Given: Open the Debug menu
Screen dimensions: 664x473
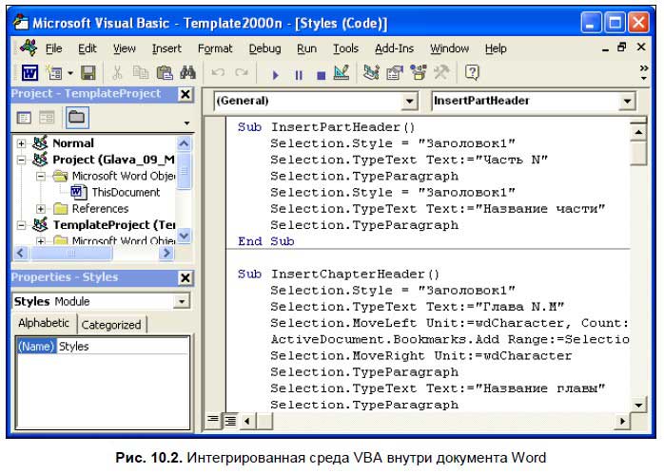Looking at the screenshot, I should 264,48.
